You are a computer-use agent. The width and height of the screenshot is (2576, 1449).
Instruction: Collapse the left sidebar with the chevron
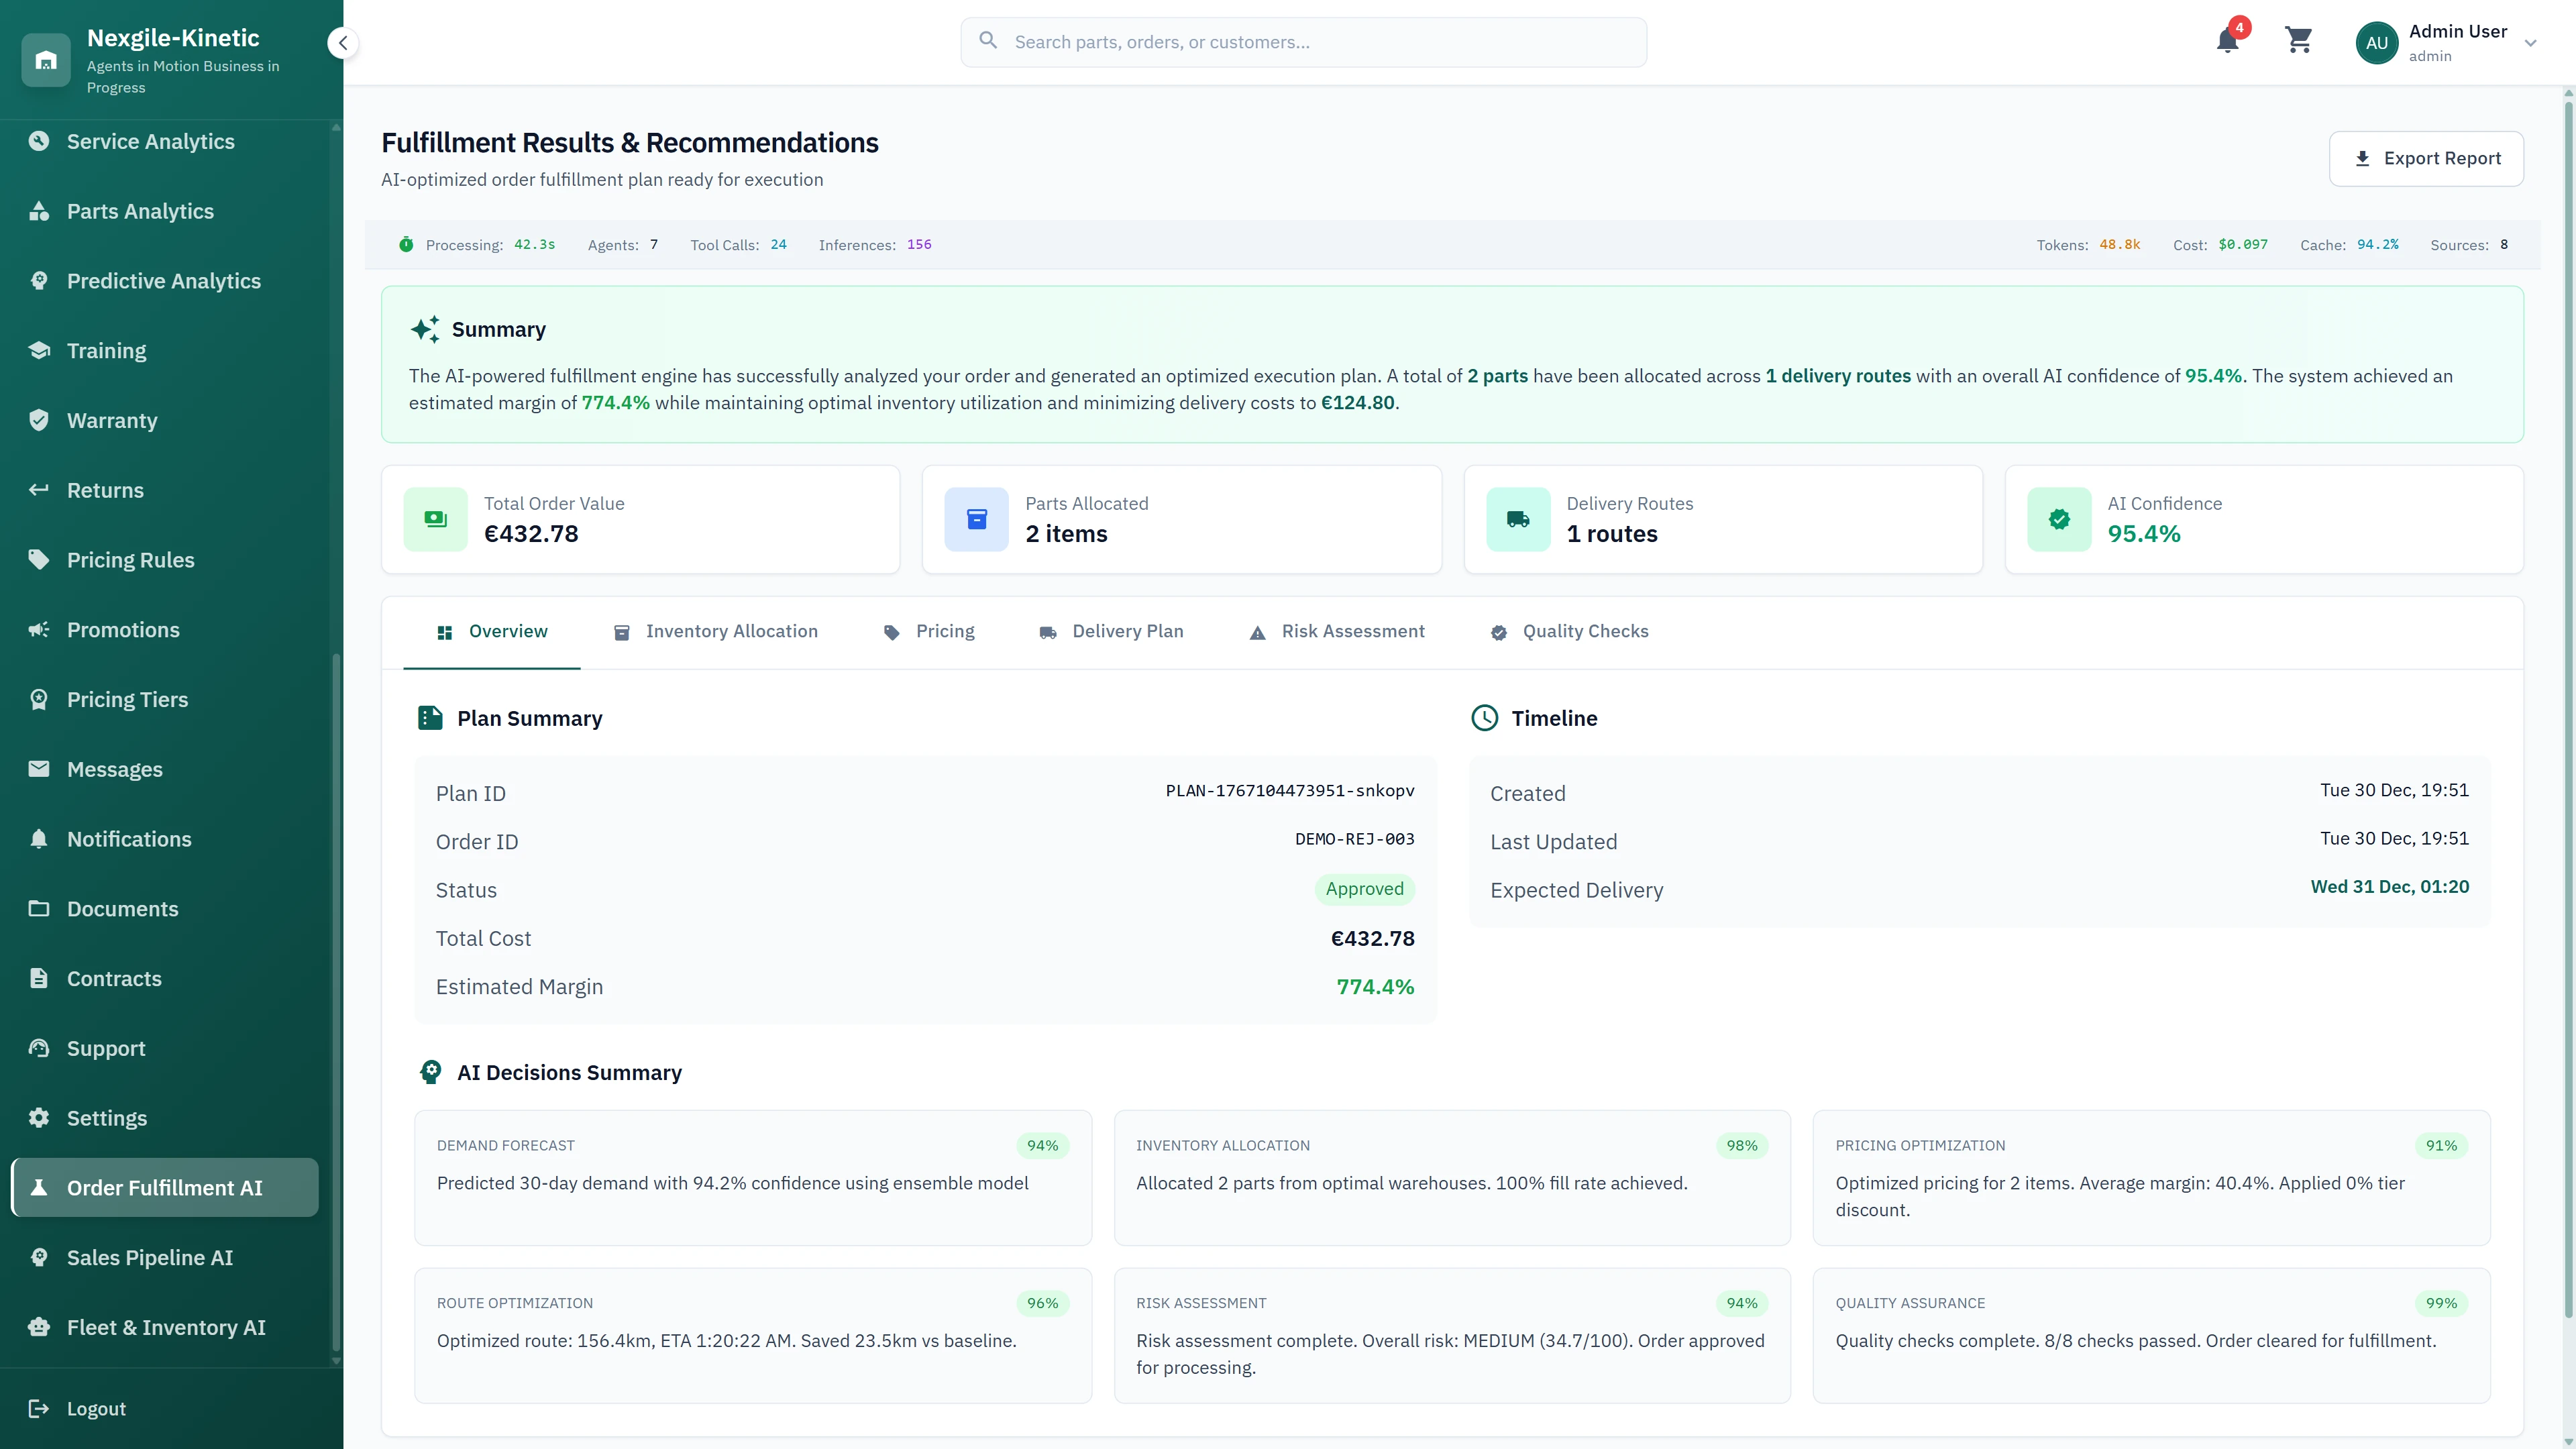tap(343, 42)
